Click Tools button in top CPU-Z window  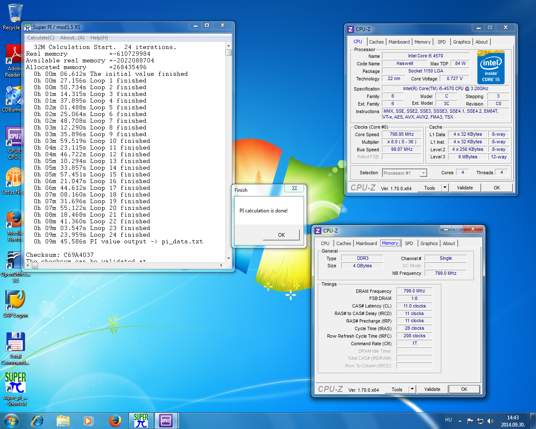coord(430,188)
